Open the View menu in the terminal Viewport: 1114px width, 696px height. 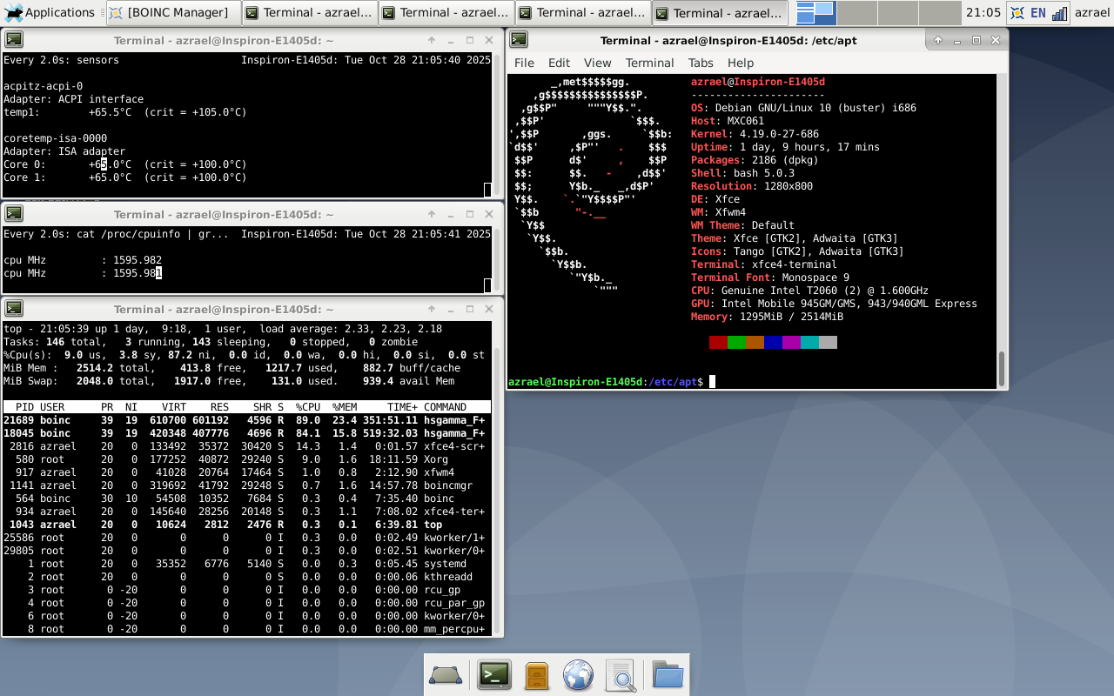click(597, 63)
